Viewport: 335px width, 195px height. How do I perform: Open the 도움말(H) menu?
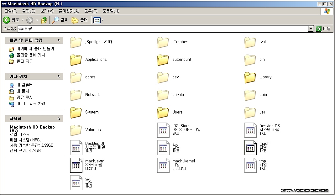[x=111, y=11]
